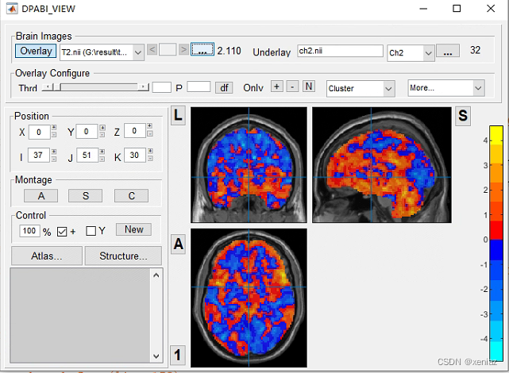This screenshot has width=509, height=373.
Task: Minimize the DPABI_VIEW window
Action: (x=423, y=9)
